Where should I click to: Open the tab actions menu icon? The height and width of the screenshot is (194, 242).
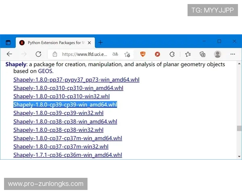[8, 42]
